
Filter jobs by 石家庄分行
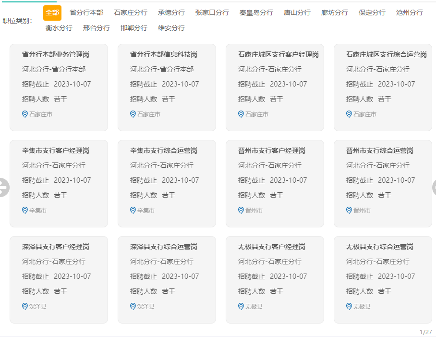[131, 13]
